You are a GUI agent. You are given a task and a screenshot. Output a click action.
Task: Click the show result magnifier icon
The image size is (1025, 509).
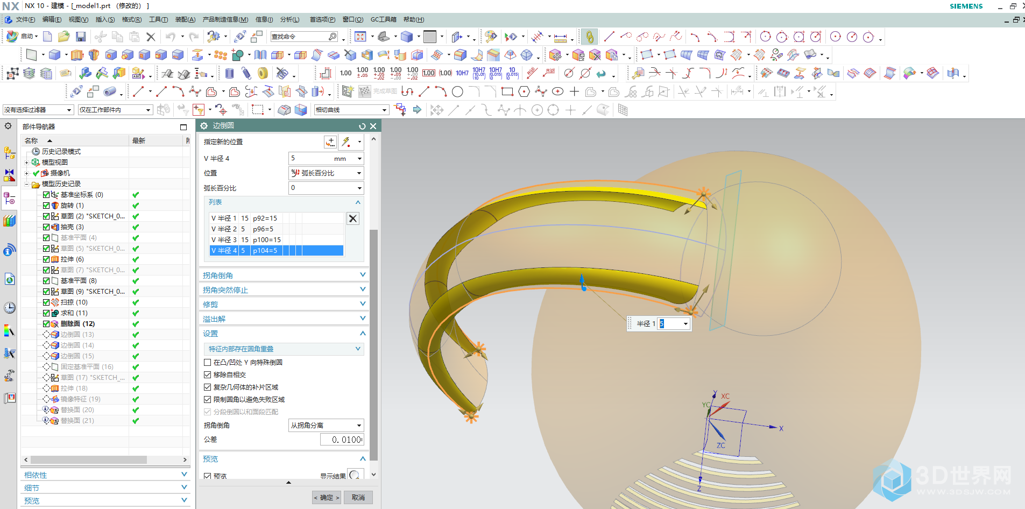(x=355, y=476)
